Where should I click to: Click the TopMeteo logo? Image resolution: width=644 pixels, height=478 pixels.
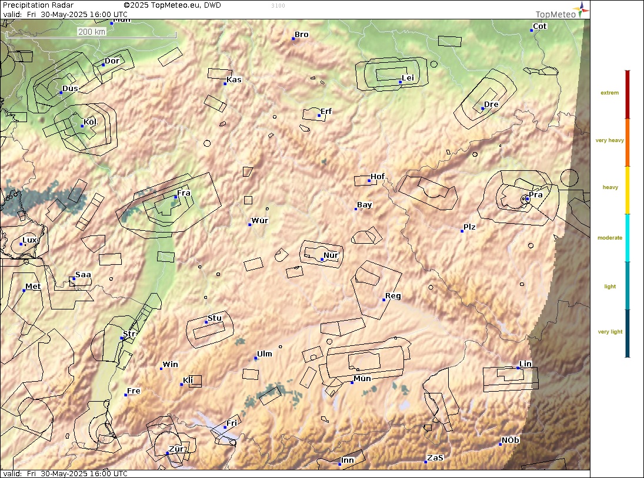pyautogui.click(x=562, y=11)
